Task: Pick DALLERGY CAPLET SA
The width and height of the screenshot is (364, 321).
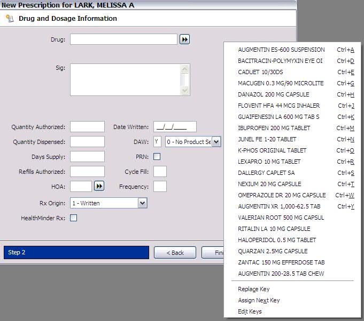Action: [x=292, y=173]
